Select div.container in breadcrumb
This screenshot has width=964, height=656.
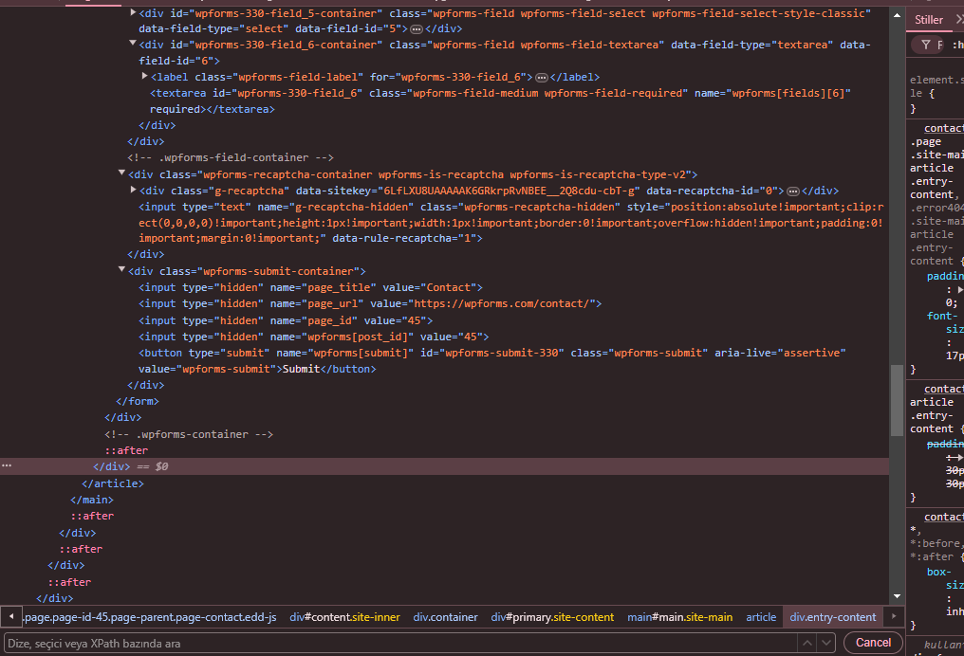tap(445, 617)
